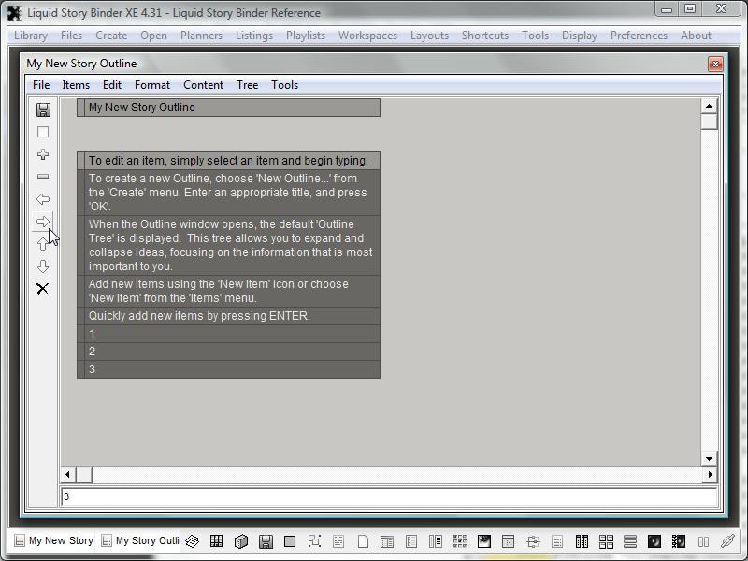This screenshot has width=748, height=561.
Task: Click the minus icon in left sidebar
Action: point(43,177)
